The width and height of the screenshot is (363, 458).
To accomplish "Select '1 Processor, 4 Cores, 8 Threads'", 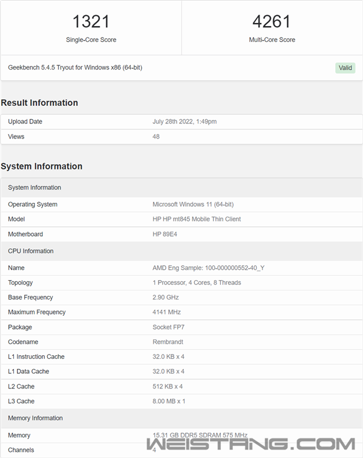I will coord(197,283).
